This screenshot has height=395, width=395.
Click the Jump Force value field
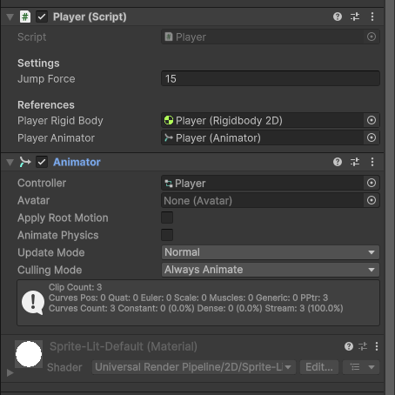(x=271, y=78)
